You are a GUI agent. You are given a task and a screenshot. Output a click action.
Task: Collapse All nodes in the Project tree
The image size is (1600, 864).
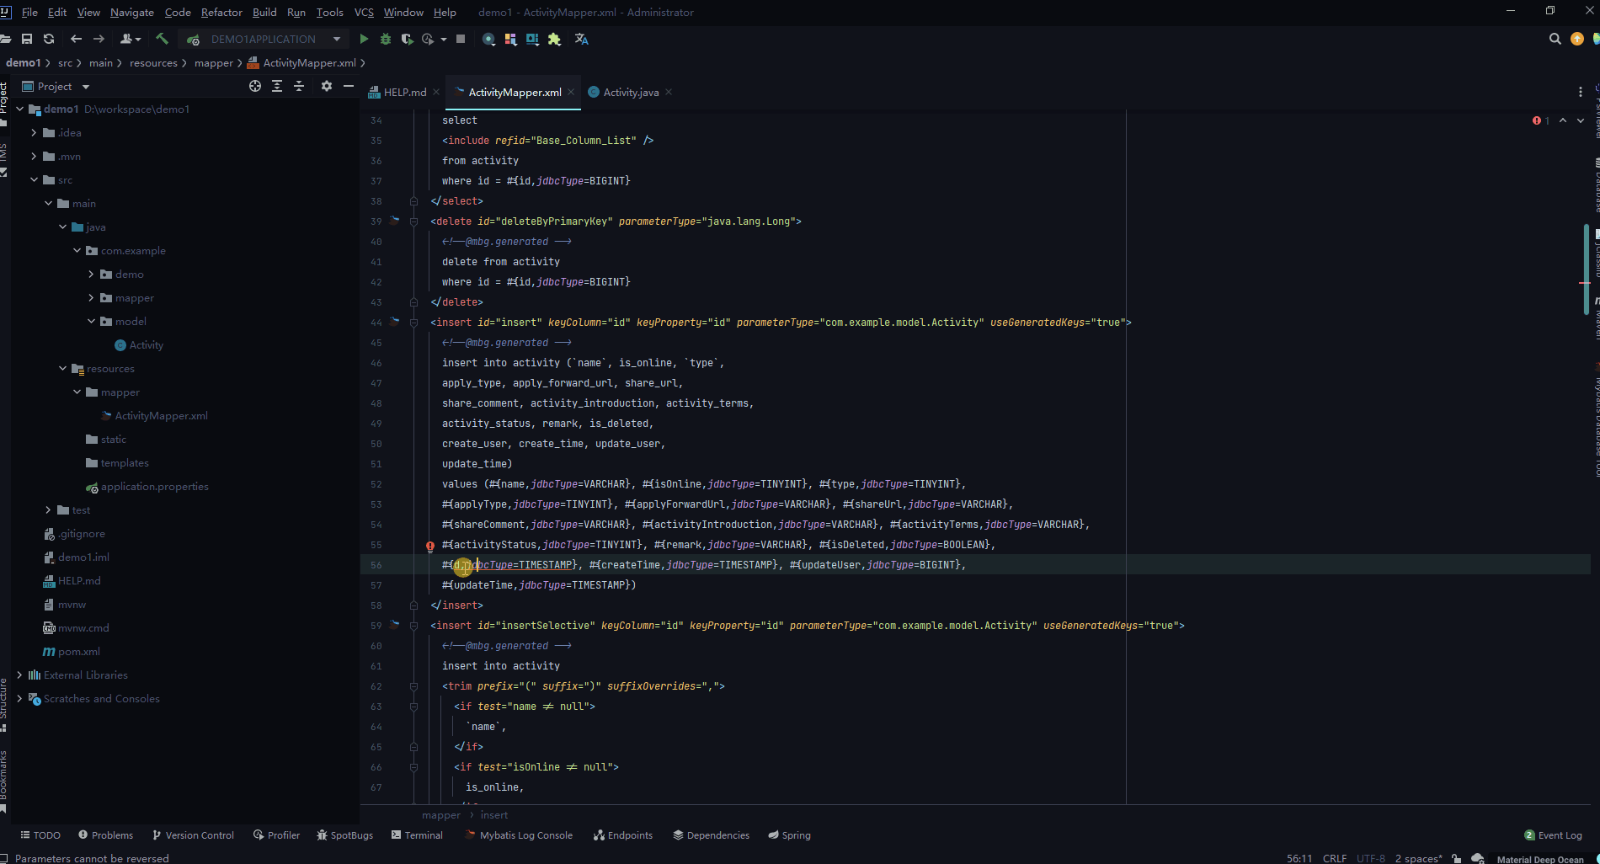[x=299, y=86]
